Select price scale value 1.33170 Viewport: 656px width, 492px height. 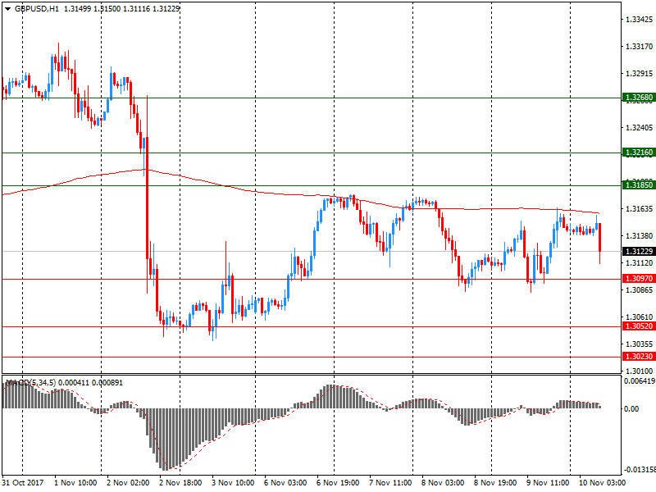[x=639, y=47]
